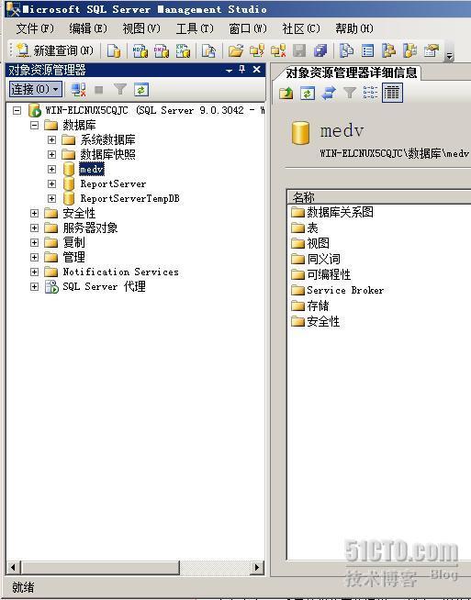
Task: Click the Disconnect icon in Object Explorer
Action: pos(78,90)
